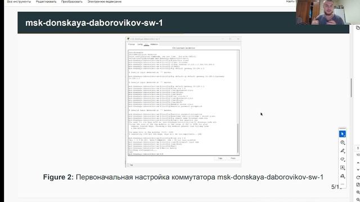Viewport: 360px width, 202px height.
Task: Click the webcam video overlay of the presenter
Action: coord(328,12)
